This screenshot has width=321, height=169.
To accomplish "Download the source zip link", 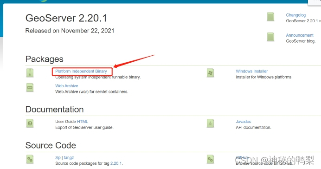I will (x=58, y=157).
